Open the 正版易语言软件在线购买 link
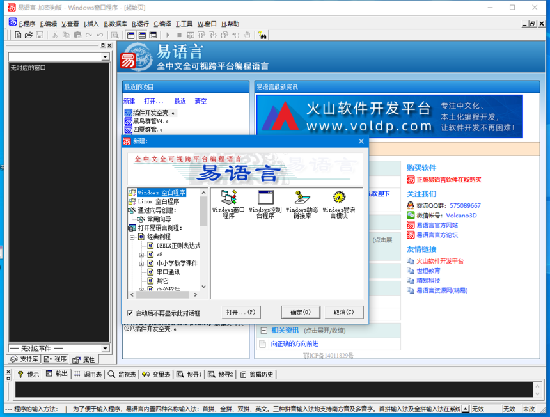550x417 pixels. pyautogui.click(x=449, y=180)
